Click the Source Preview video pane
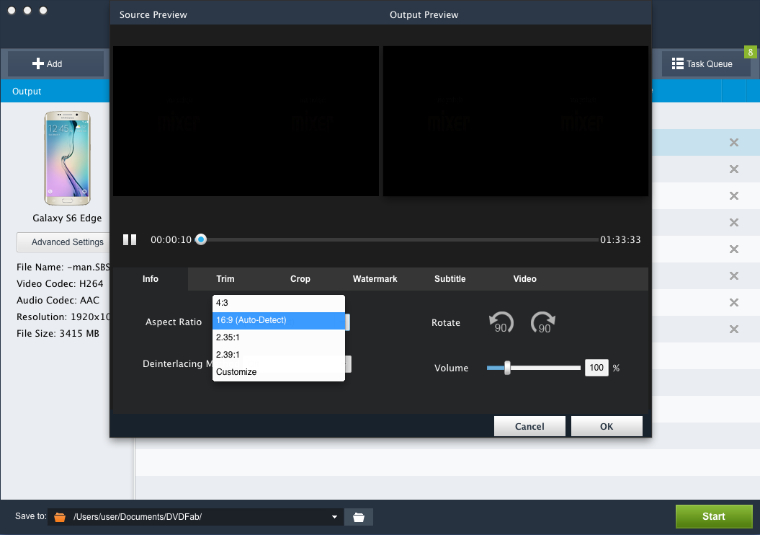This screenshot has width=760, height=535. point(246,121)
